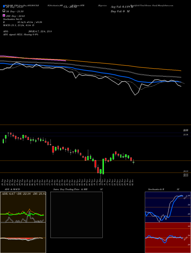Click the large green candle after the low
Viewport: 191px width, 253px height.
tap(103, 166)
